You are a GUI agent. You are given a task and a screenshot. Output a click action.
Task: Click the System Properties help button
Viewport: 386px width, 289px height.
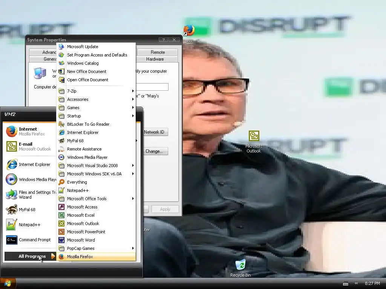pyautogui.click(x=164, y=40)
